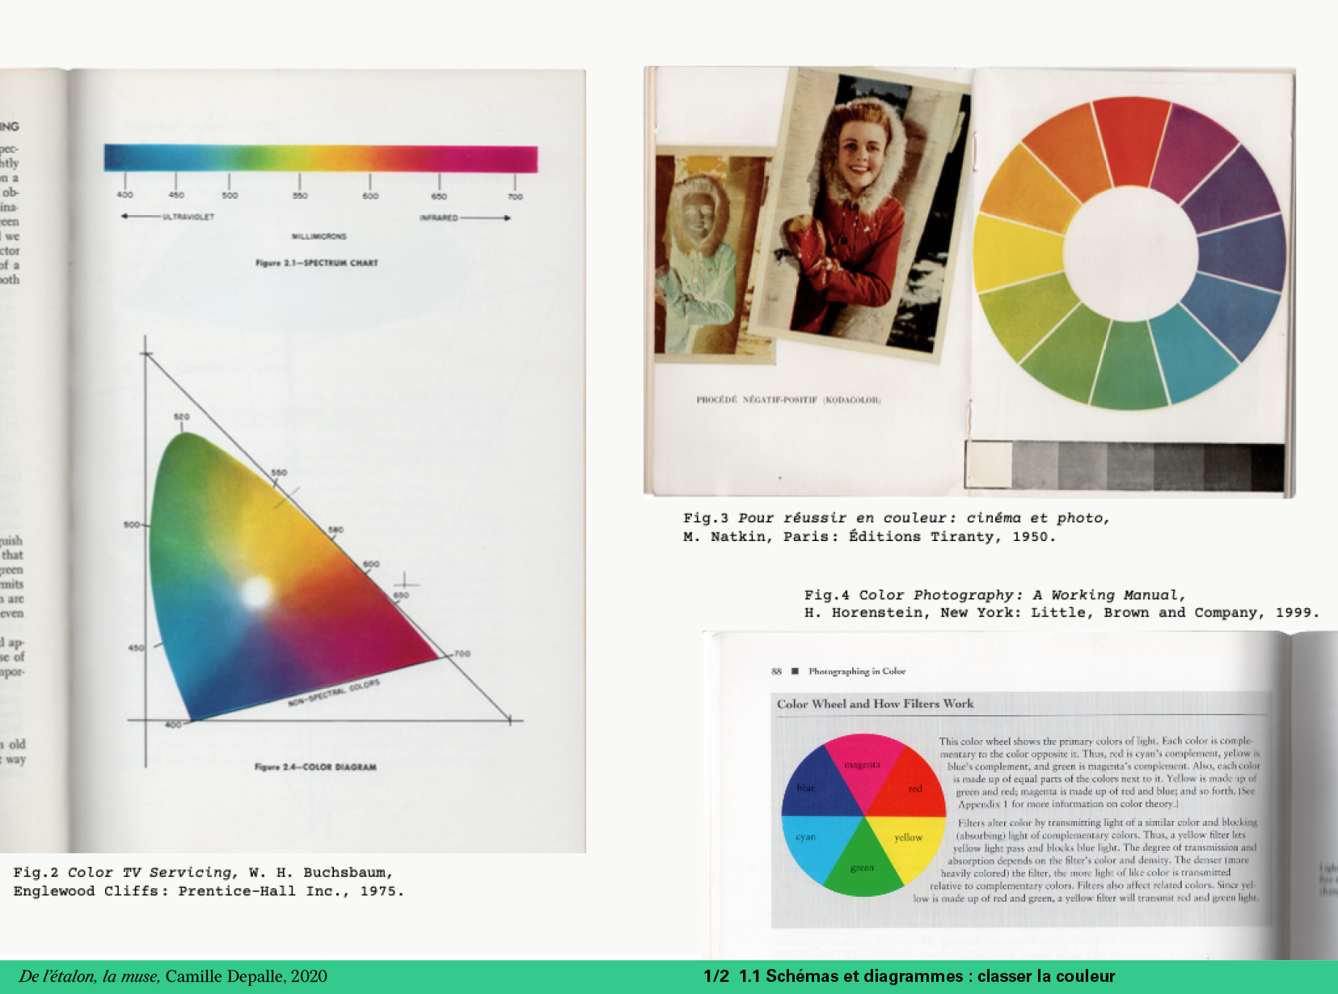Select the Fig.3 'Pour réussir en couleur' caption
The width and height of the screenshot is (1338, 994).
click(897, 527)
